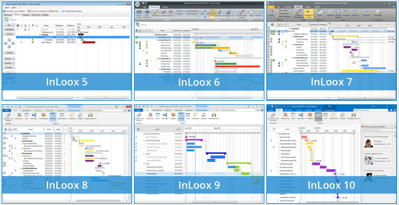Collapse the Medienauswahl group in InLoox 6
399x205 pixels.
pos(153,34)
